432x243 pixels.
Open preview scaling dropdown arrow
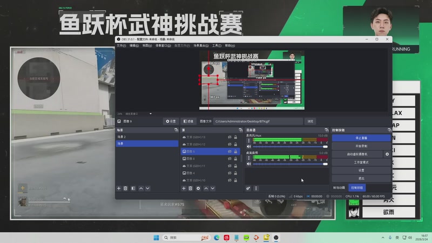point(151,114)
